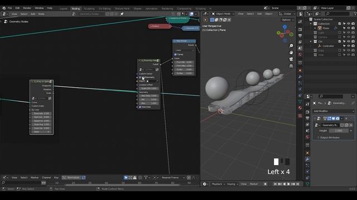Open Material properties red sphere tab
Viewport: 357px width, 200px height.
point(300,108)
